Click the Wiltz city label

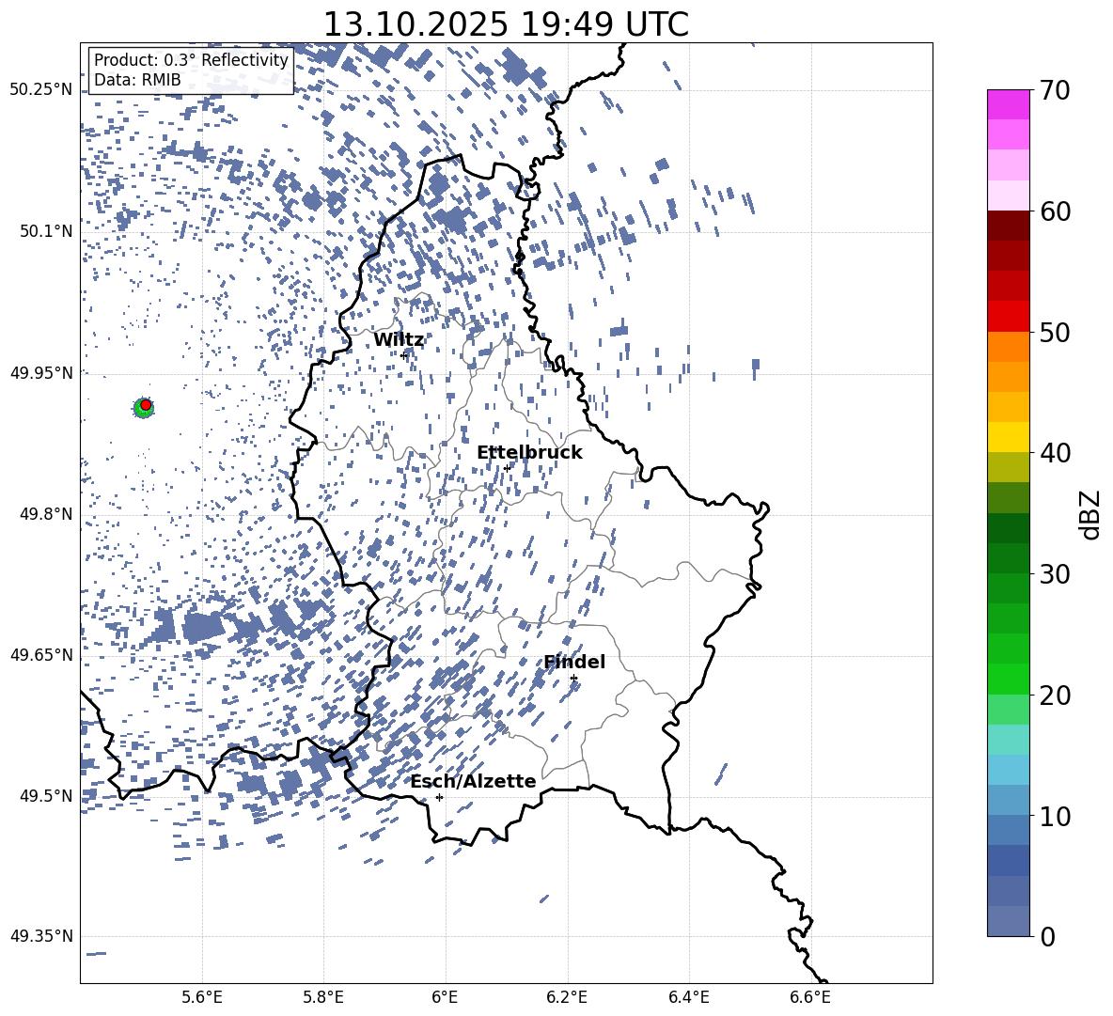[x=399, y=340]
